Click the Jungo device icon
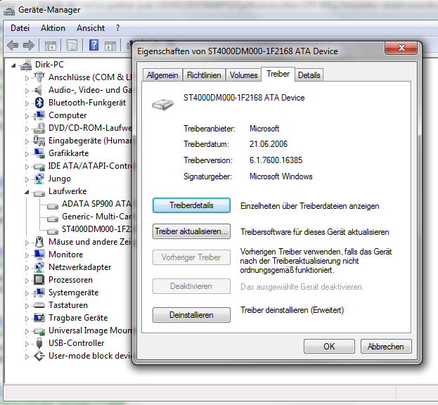Screen dimensions: 438x405 pos(39,179)
